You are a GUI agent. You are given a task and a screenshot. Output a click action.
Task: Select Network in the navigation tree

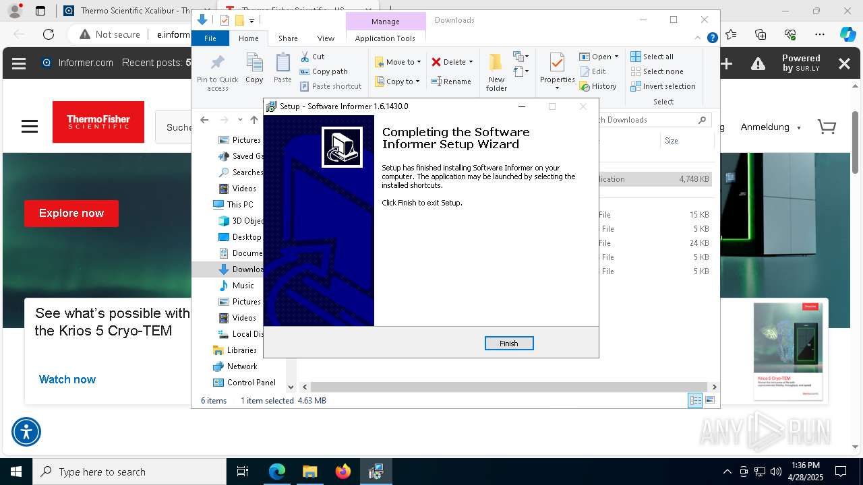[x=235, y=366]
